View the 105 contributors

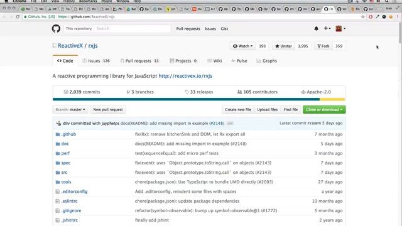[x=258, y=92]
